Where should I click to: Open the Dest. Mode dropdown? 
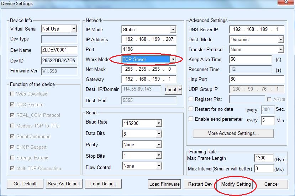coord(280,40)
